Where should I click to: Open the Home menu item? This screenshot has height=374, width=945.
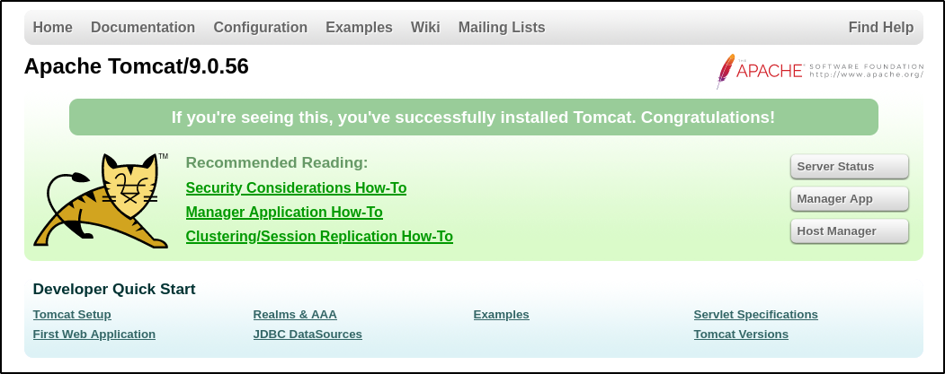click(52, 28)
